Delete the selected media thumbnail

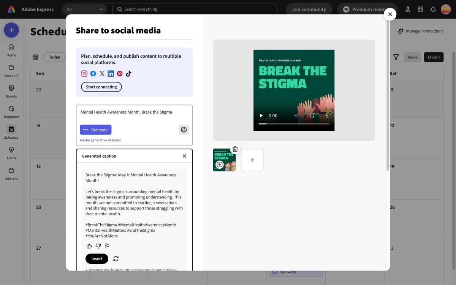click(x=235, y=149)
